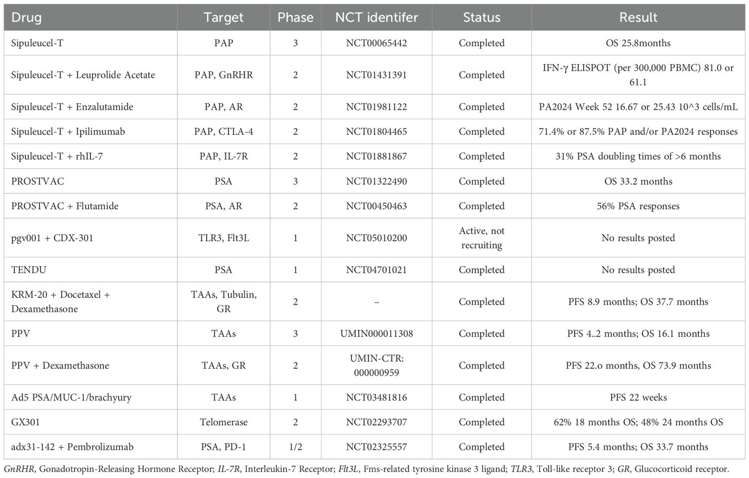
Task: Select the "Active, not recruiting" status cell
Action: (481, 238)
